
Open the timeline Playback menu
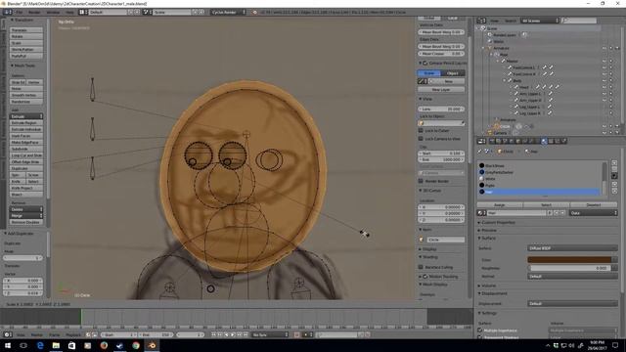[73, 334]
